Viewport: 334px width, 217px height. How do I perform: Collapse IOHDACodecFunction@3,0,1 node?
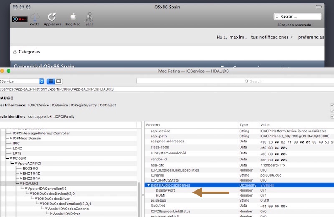coord(41,204)
